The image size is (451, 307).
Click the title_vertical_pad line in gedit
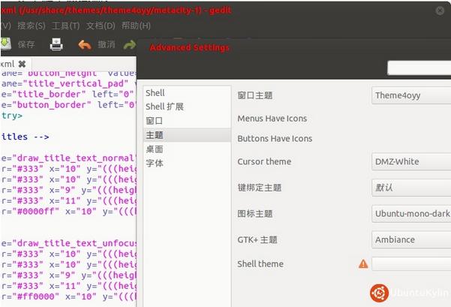click(x=68, y=83)
